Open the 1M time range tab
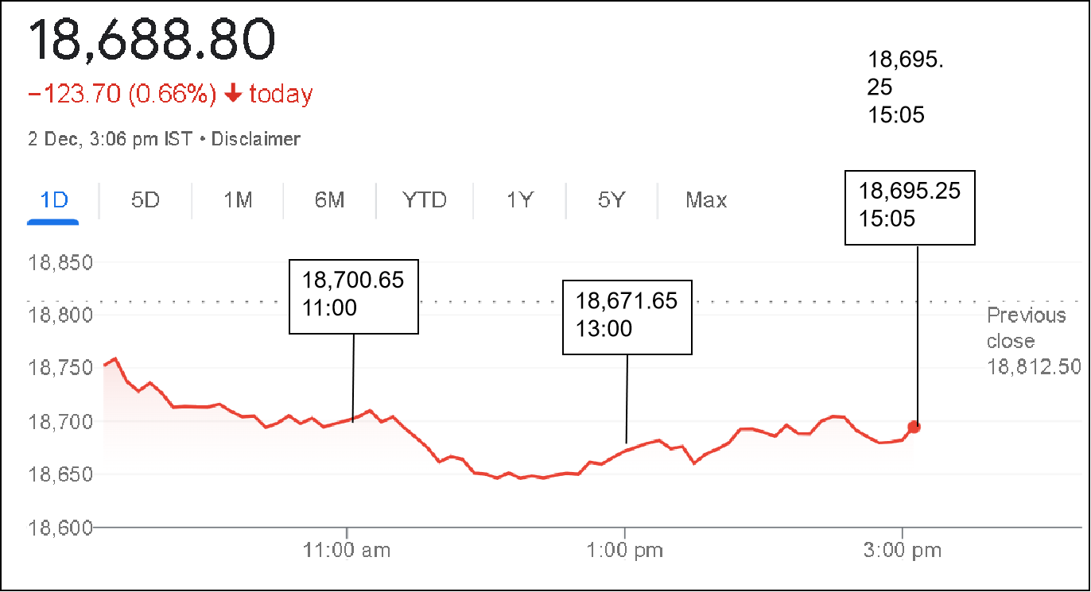The width and height of the screenshot is (1091, 592). pyautogui.click(x=238, y=199)
